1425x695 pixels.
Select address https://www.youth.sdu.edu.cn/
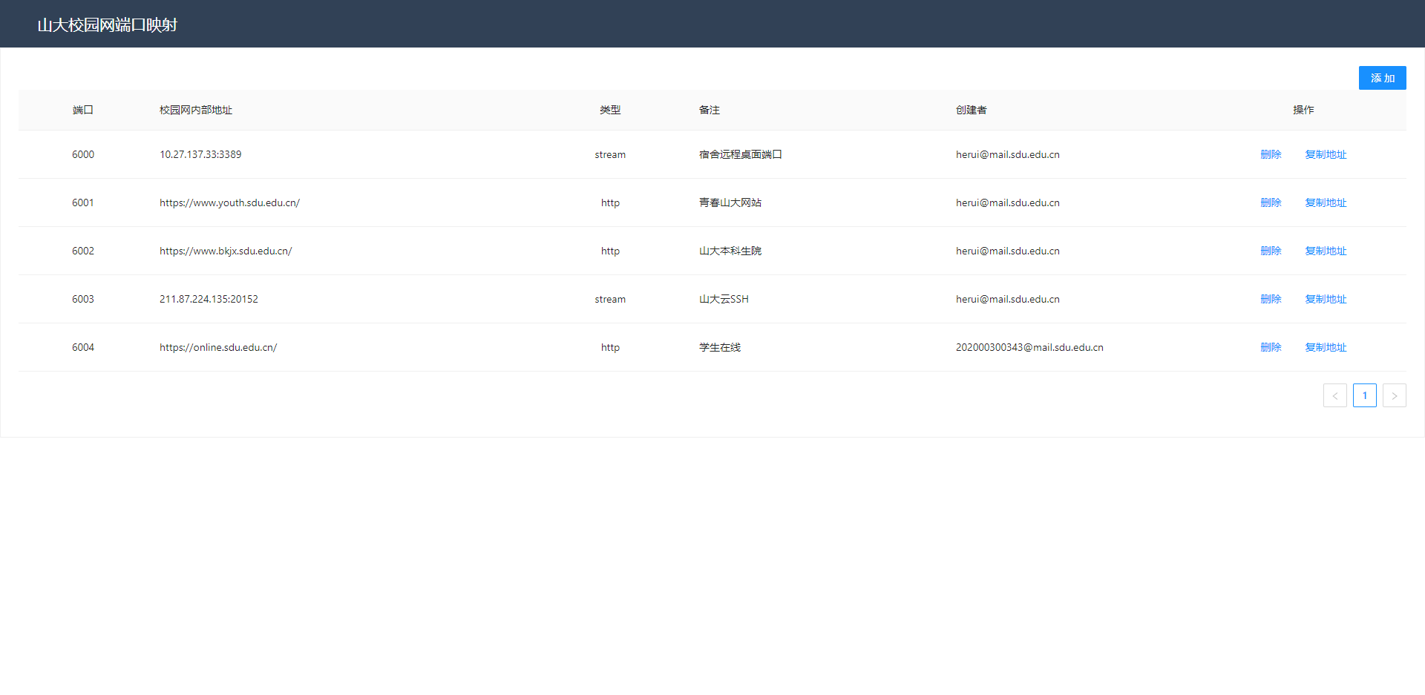click(x=229, y=202)
